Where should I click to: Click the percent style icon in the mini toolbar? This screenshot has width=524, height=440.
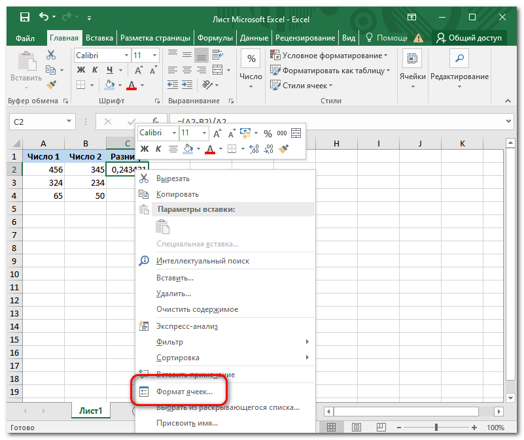coord(268,133)
